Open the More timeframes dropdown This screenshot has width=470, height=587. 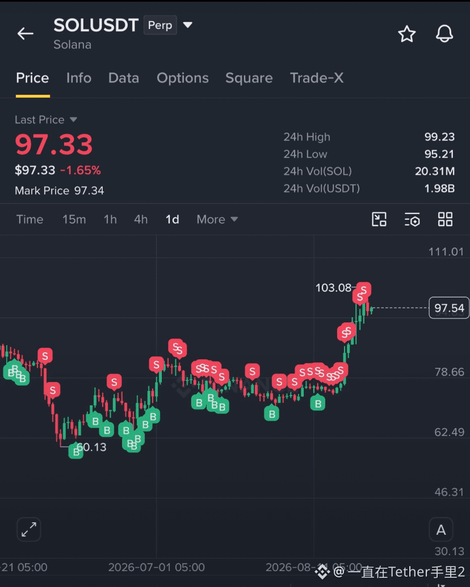pyautogui.click(x=217, y=219)
